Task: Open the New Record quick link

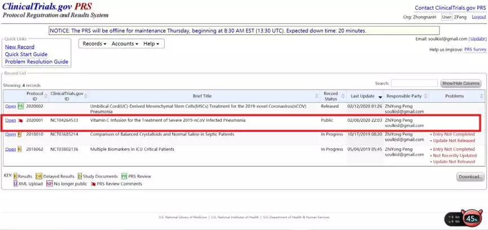Action: pos(20,47)
